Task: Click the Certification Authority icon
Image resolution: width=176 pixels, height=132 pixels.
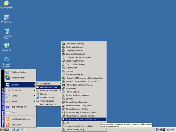Action: coord(63,44)
